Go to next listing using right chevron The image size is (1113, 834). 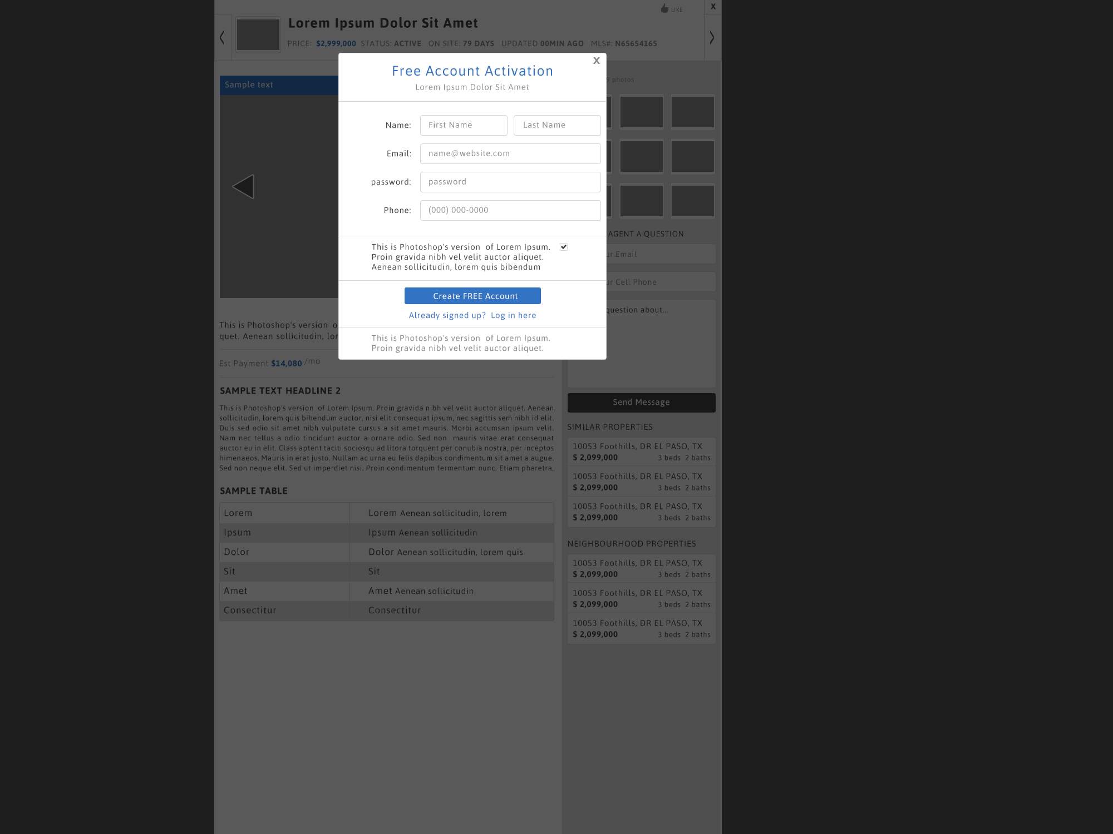pos(712,37)
